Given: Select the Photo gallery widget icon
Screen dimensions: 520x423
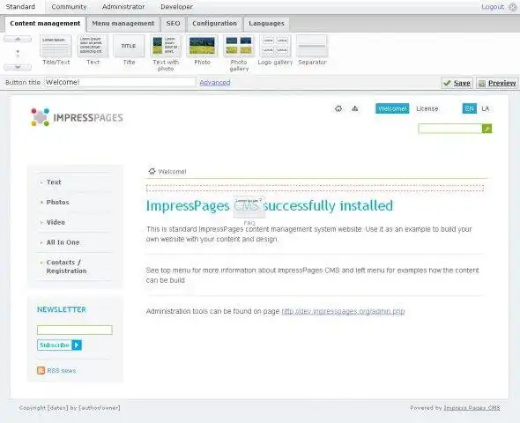Looking at the screenshot, I should point(239,46).
